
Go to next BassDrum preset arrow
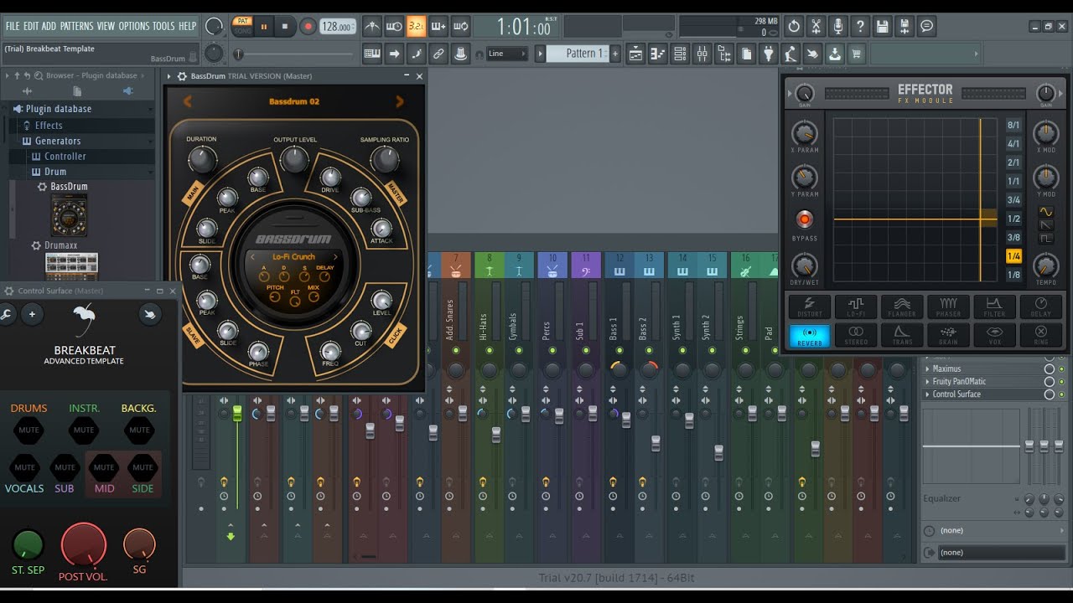399,101
